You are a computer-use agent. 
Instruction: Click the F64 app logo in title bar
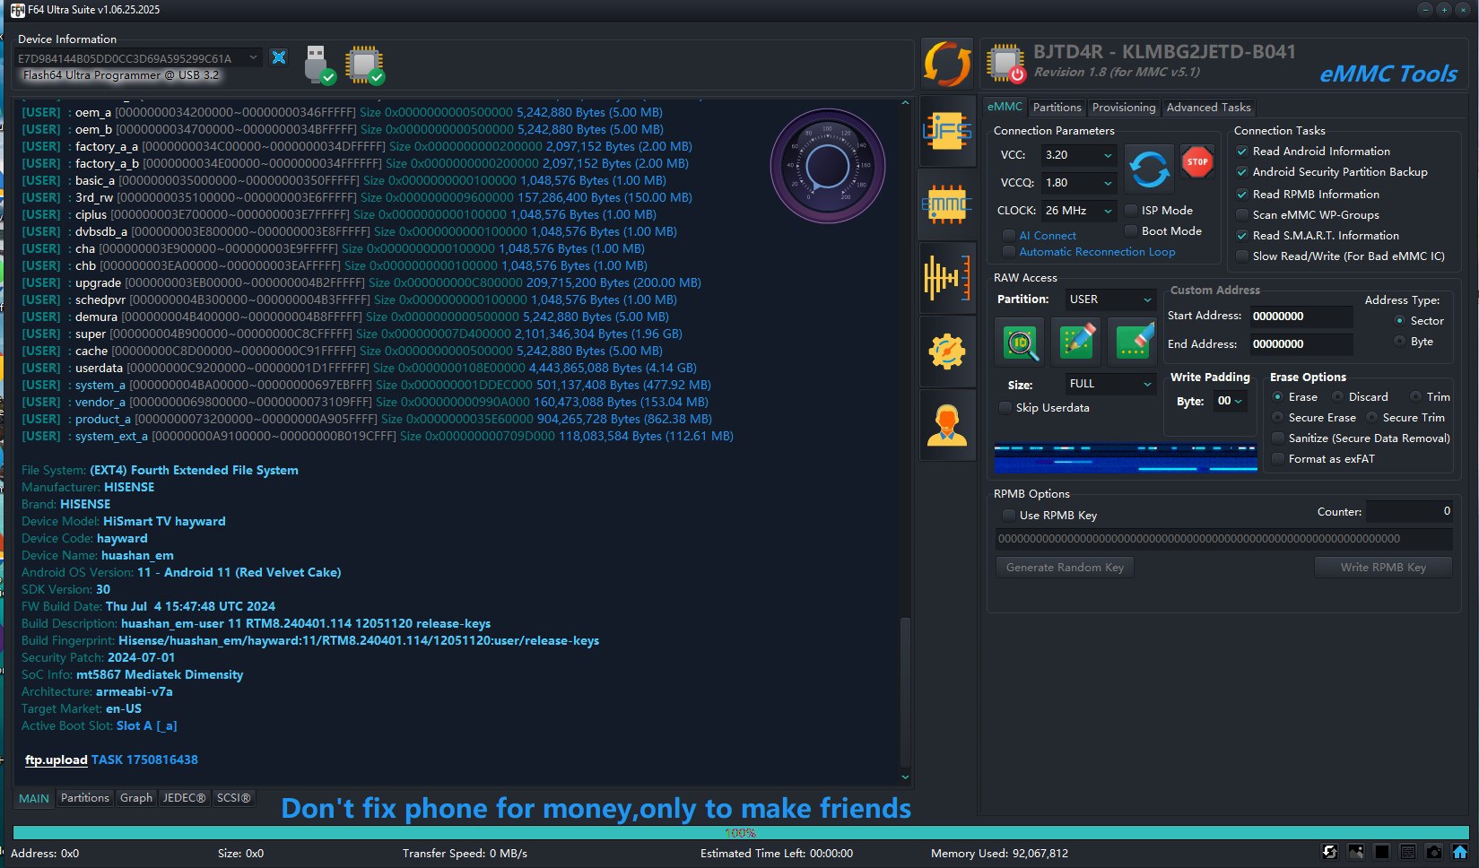point(17,10)
